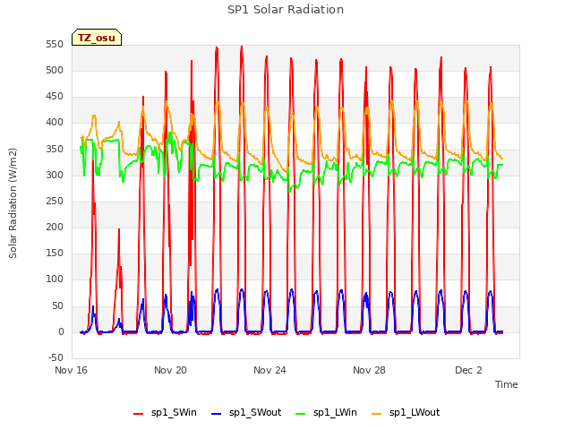Click the 50 y-axis tick label

(x=57, y=305)
